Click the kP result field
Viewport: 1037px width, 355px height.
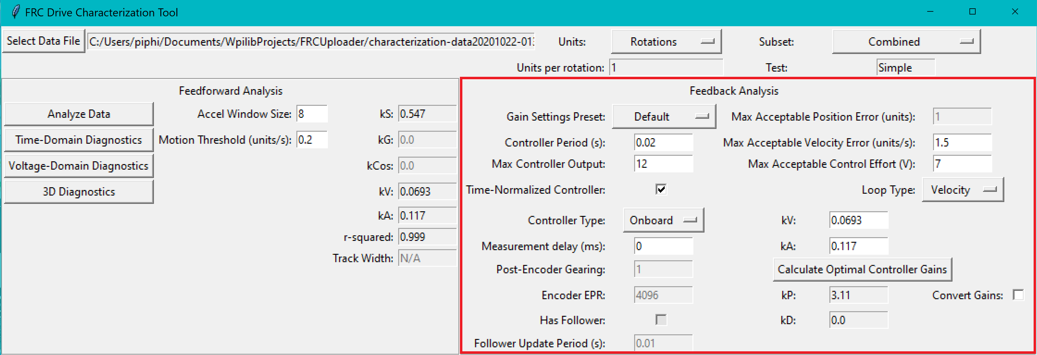[x=858, y=295]
